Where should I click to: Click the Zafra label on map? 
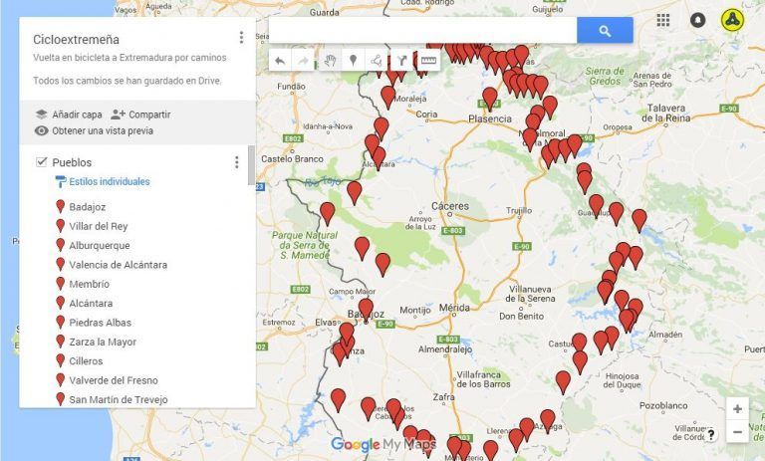tap(443, 397)
